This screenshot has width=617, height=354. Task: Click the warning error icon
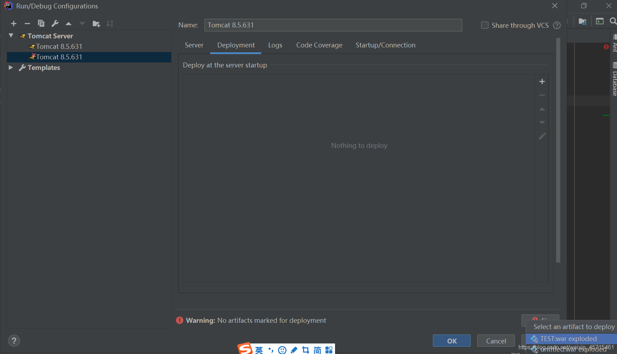click(180, 320)
